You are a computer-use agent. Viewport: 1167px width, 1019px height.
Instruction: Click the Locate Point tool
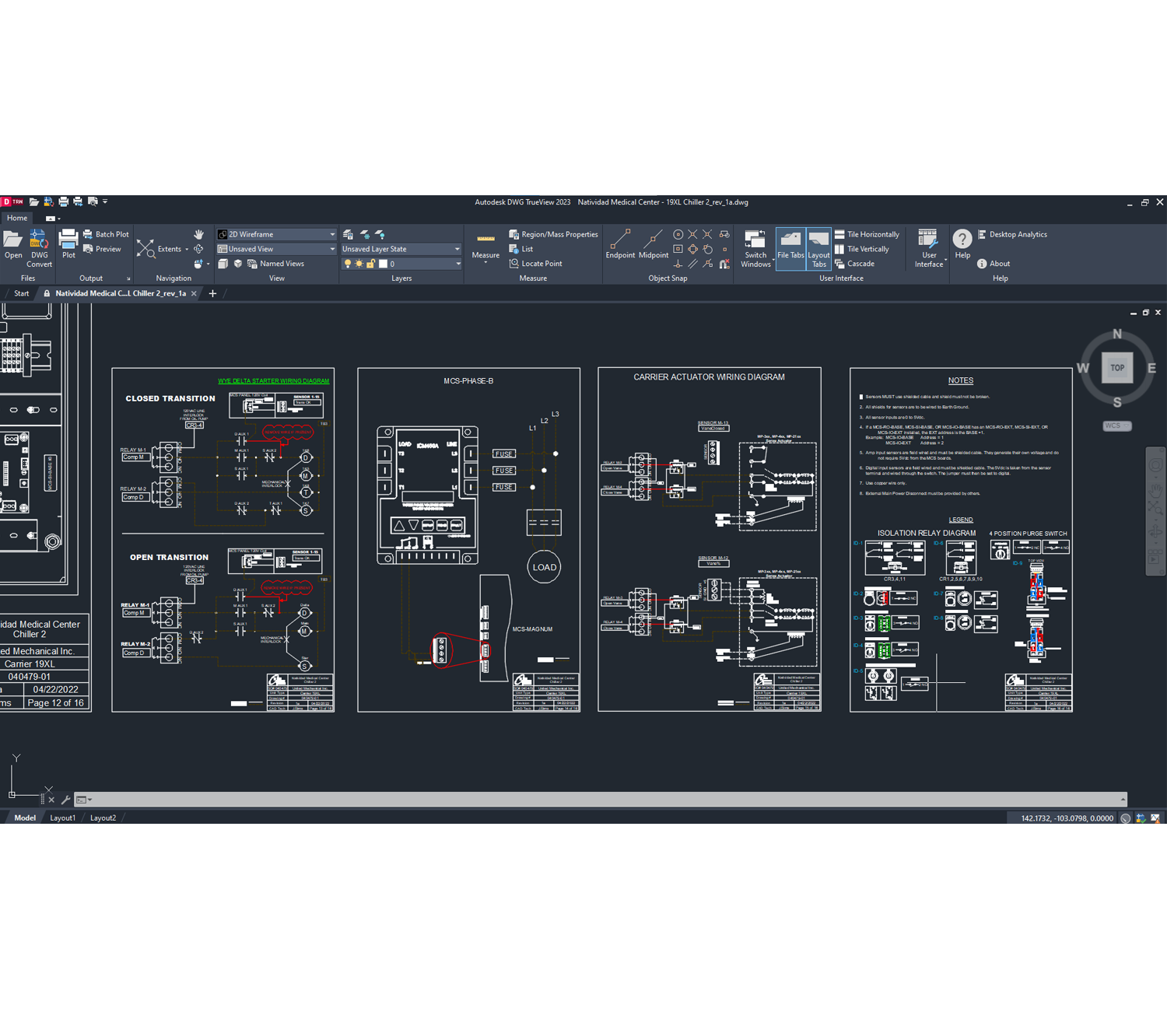tap(535, 264)
